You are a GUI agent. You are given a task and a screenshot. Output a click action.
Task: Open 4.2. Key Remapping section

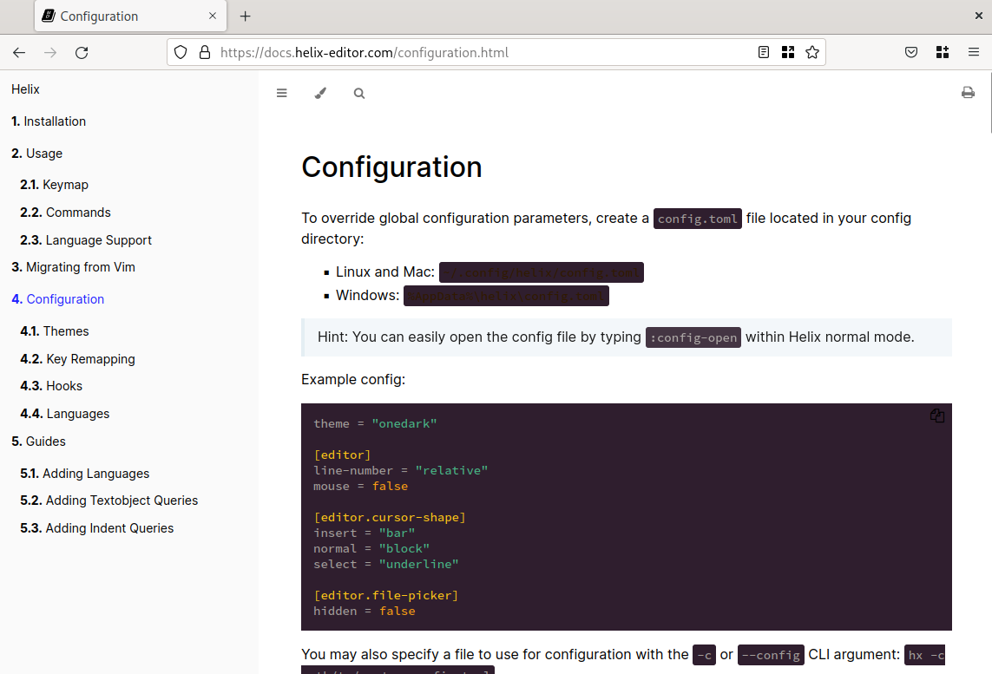[x=78, y=359]
